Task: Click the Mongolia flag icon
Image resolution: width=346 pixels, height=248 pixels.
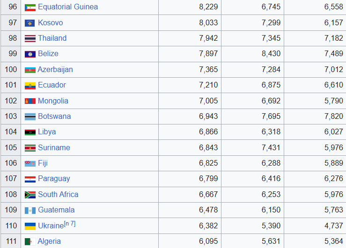Action: [30, 101]
